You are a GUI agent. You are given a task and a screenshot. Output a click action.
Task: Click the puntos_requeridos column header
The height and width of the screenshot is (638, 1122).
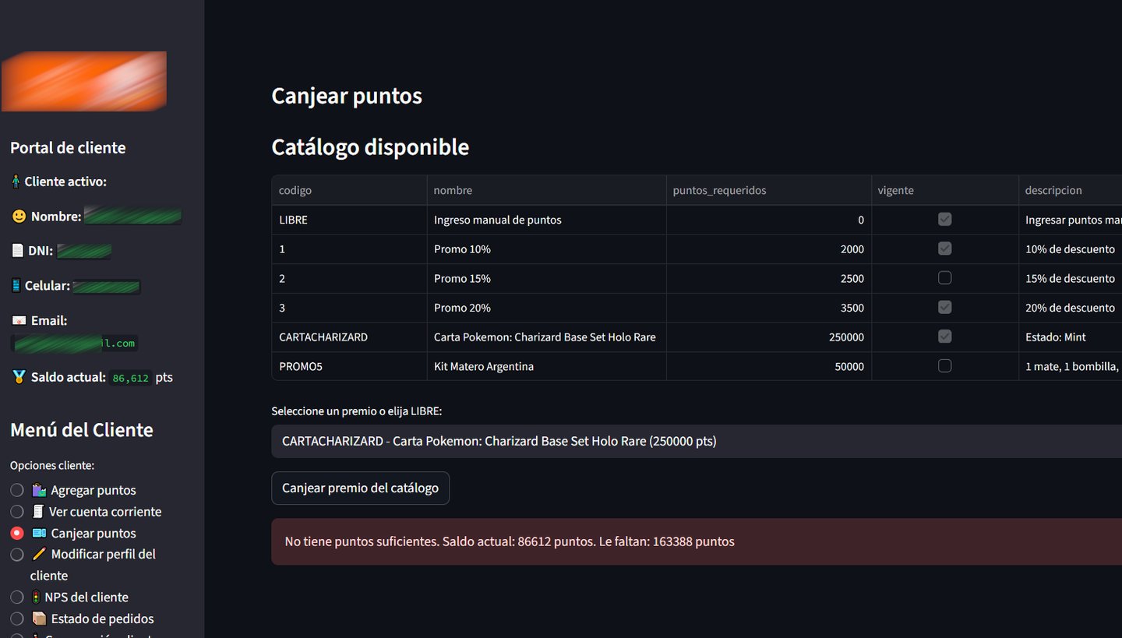719,190
